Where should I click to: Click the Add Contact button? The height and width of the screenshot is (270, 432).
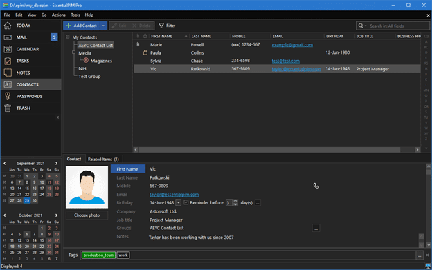pyautogui.click(x=81, y=26)
